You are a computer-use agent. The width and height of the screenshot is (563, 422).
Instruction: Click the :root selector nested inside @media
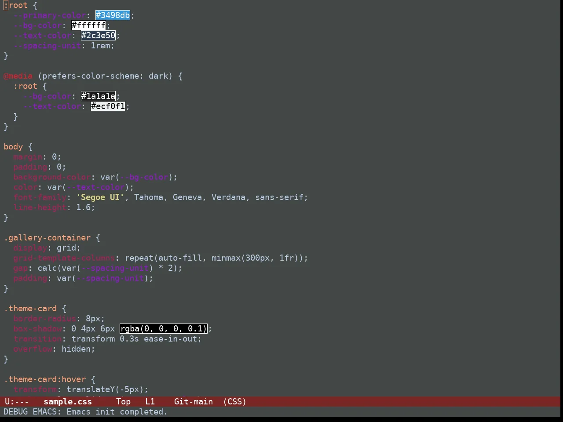coord(26,86)
